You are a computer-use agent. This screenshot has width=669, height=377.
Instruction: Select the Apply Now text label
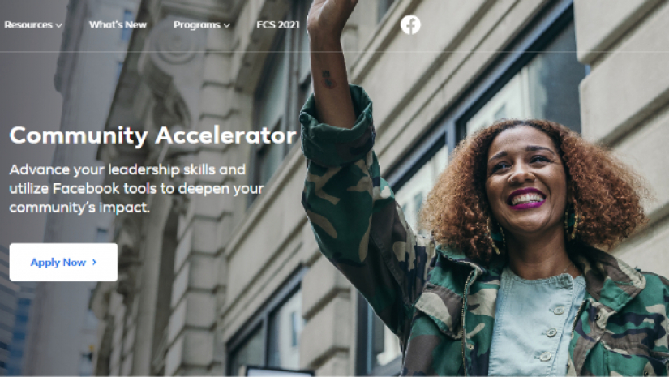coord(58,263)
